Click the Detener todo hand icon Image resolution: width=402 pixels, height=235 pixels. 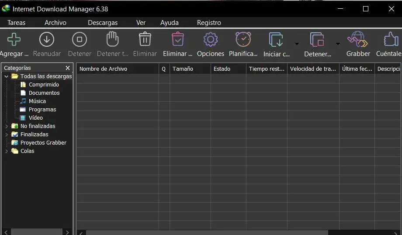(x=112, y=39)
